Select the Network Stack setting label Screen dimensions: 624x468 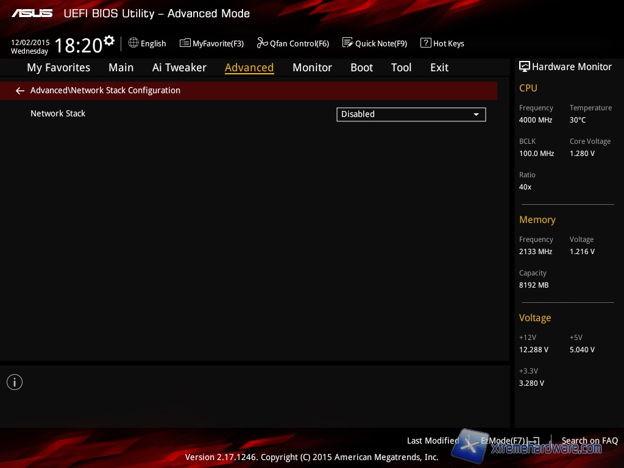(58, 113)
